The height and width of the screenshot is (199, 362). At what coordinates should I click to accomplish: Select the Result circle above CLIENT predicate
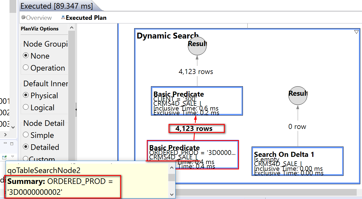(197, 46)
